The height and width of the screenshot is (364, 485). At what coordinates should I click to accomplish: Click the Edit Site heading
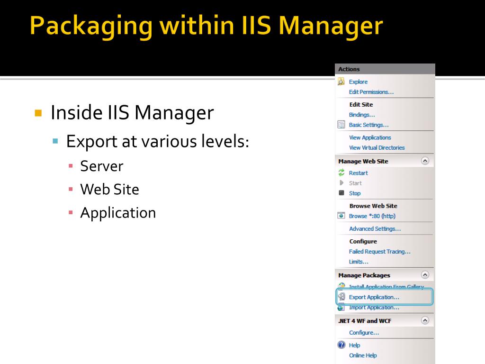[x=361, y=105]
